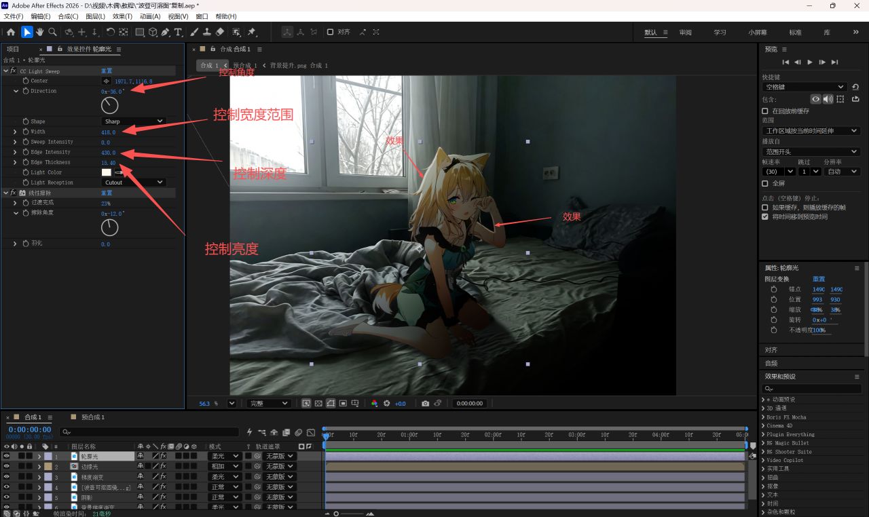Switch to the 学习 workspace
The height and width of the screenshot is (517, 869).
[x=720, y=33]
